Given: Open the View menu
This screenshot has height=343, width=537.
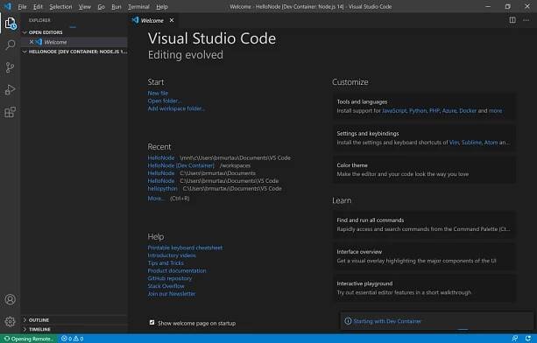Looking at the screenshot, I should point(85,6).
